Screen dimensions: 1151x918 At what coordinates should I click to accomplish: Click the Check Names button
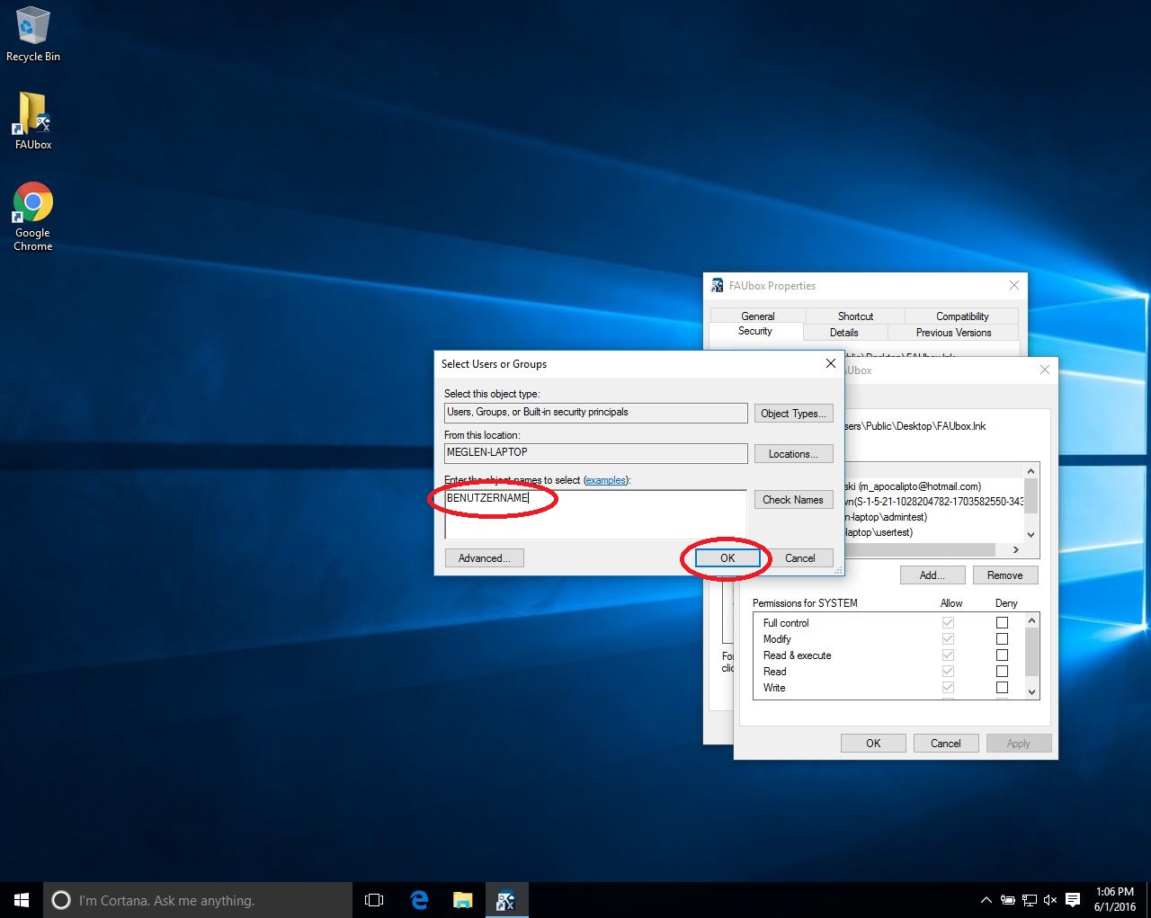click(x=793, y=499)
